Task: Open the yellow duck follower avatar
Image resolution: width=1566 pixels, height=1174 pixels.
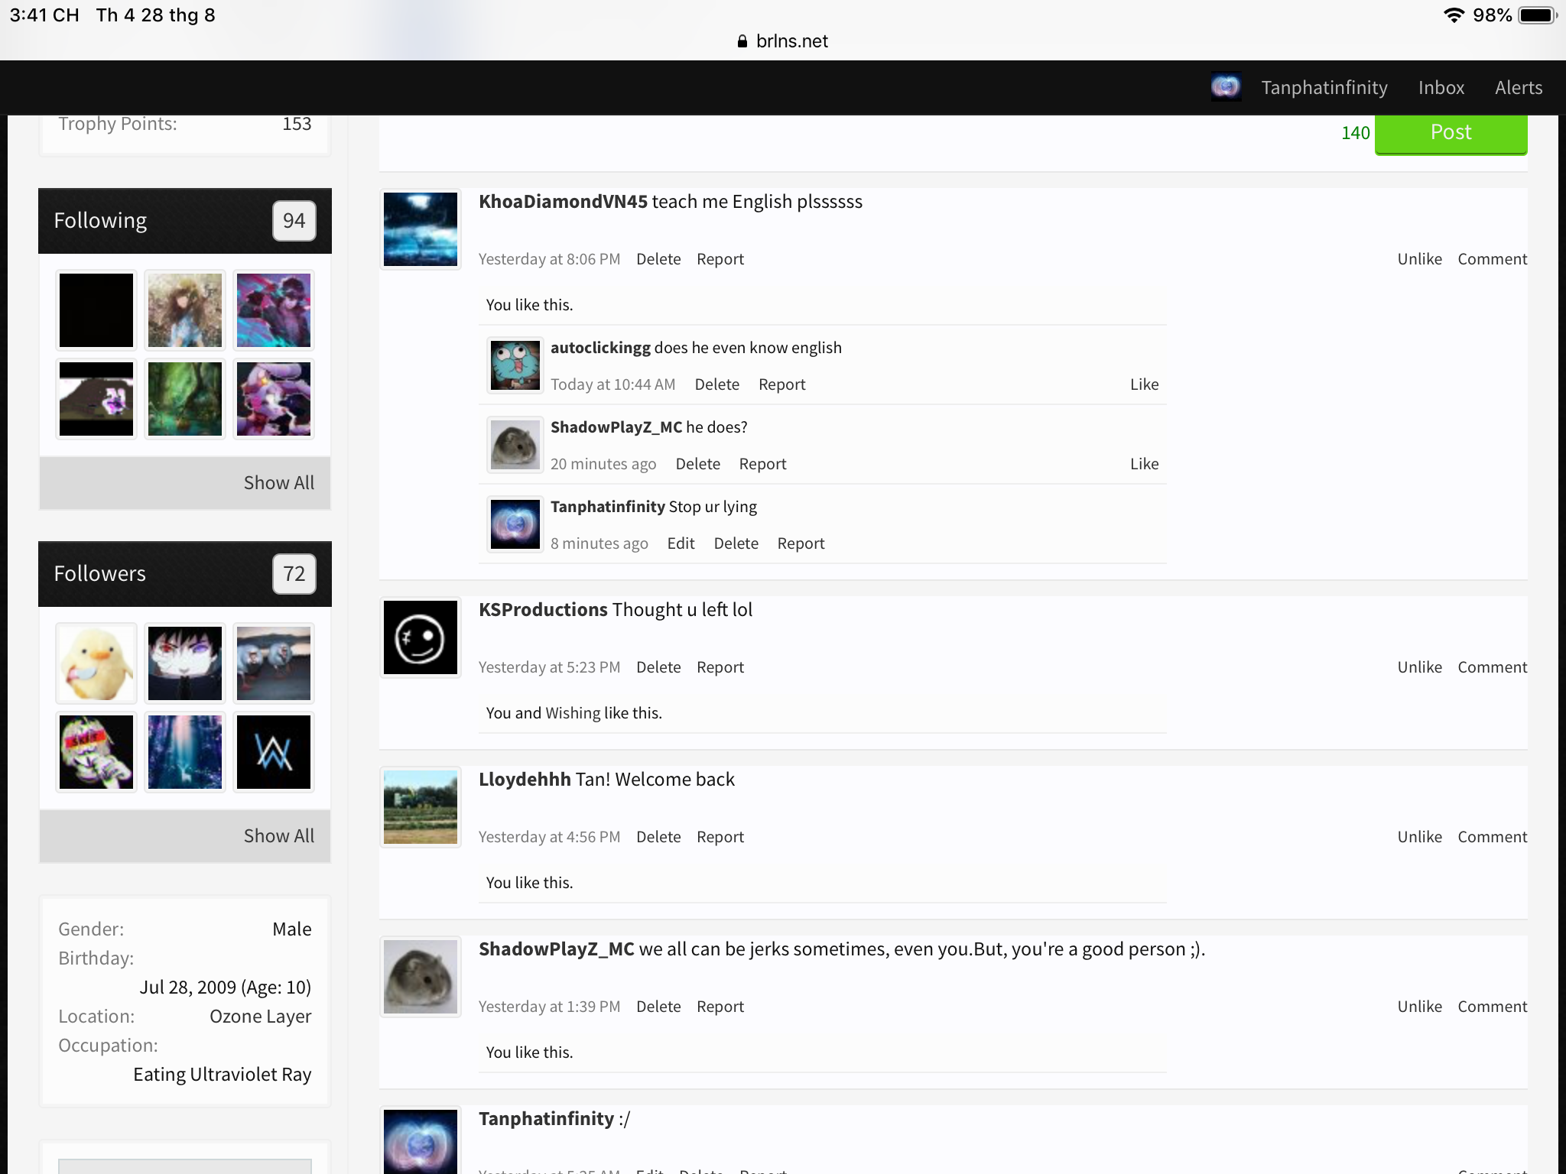Action: pyautogui.click(x=96, y=663)
